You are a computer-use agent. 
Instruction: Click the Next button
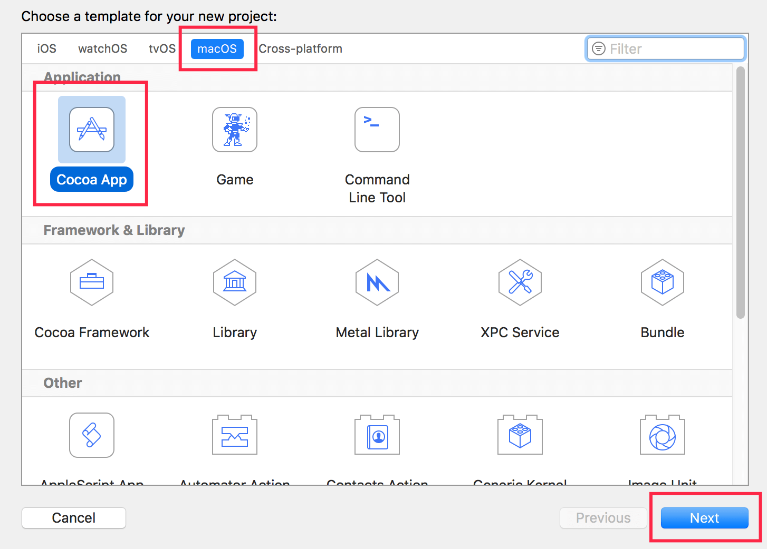coord(704,518)
